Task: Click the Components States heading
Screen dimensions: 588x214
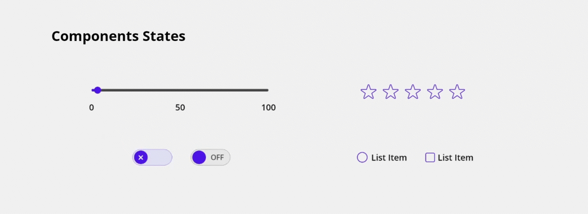Action: tap(118, 36)
